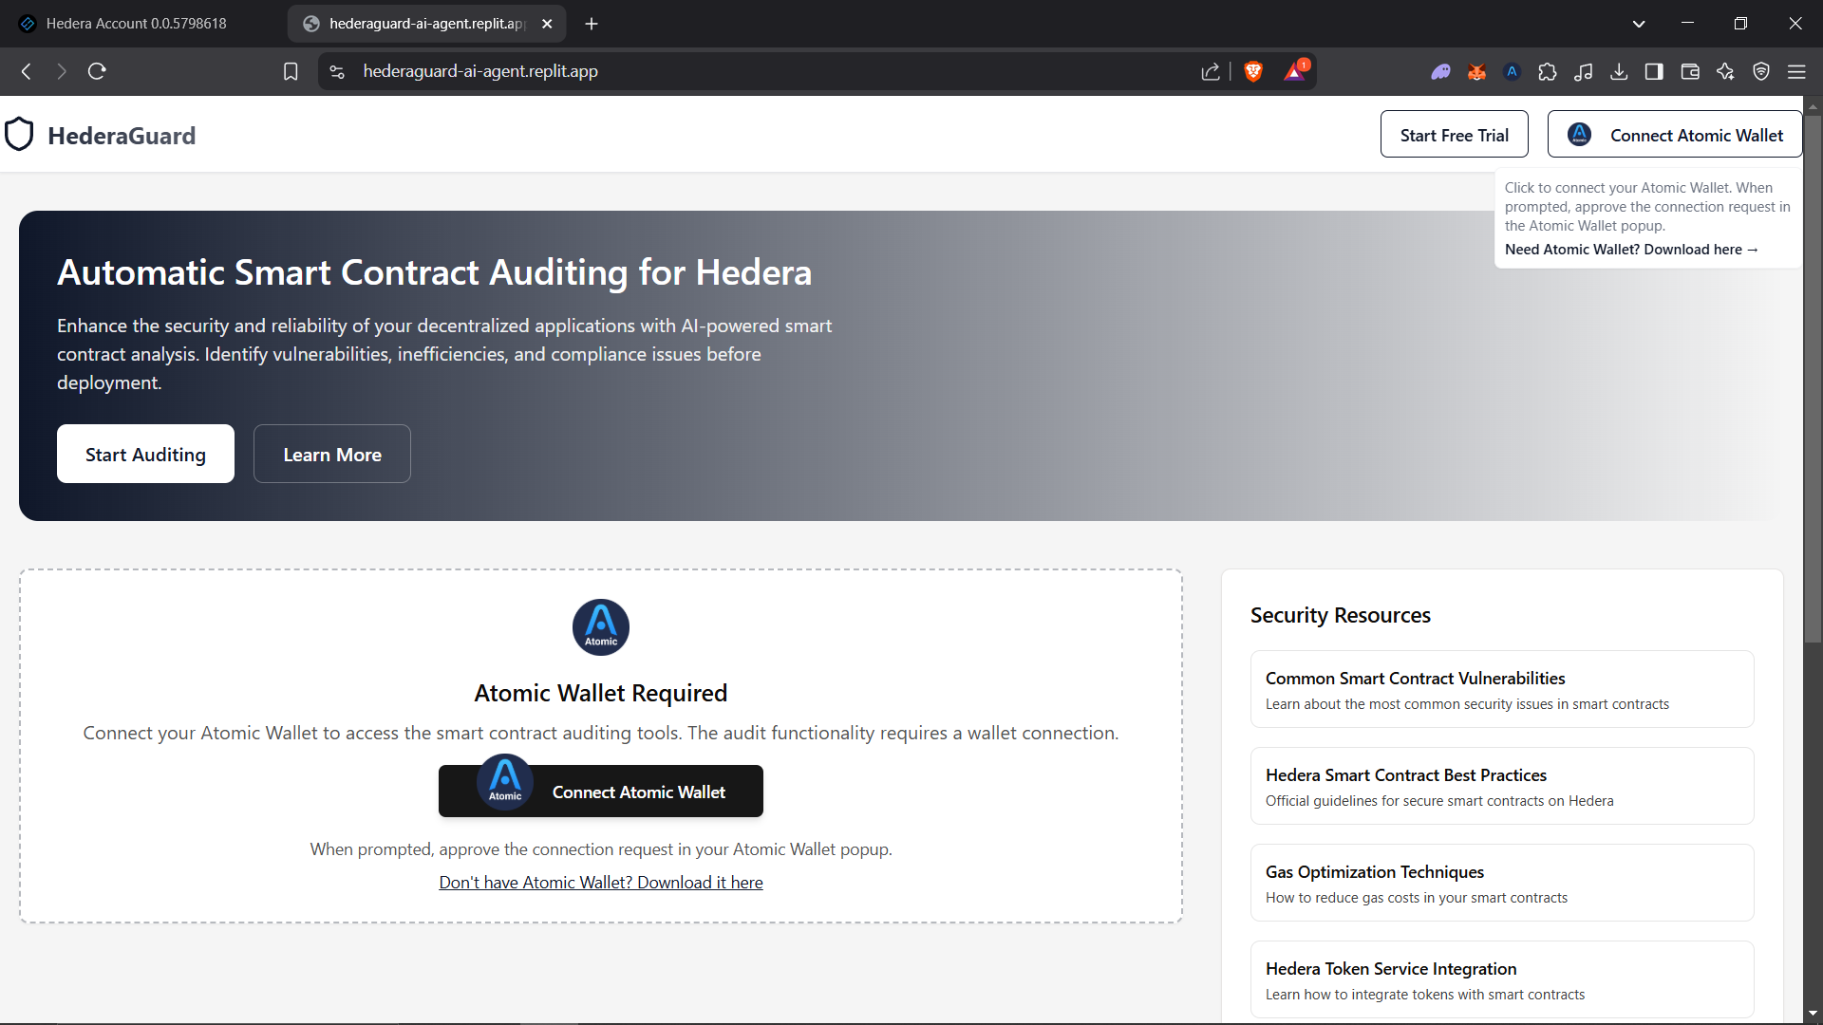Open site information icon in address bar
This screenshot has height=1025, width=1823.
tap(337, 71)
